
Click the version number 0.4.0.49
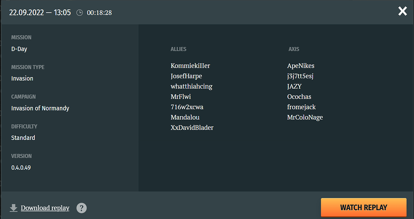tap(21, 167)
